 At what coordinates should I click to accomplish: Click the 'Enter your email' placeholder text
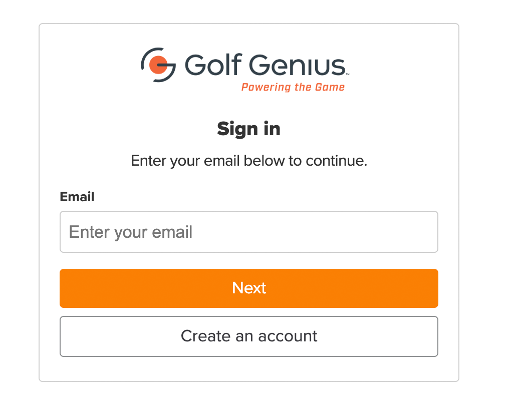(x=131, y=232)
